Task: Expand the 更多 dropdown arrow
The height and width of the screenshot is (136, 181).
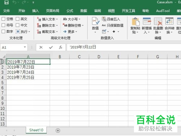Action: [x=76, y=32]
